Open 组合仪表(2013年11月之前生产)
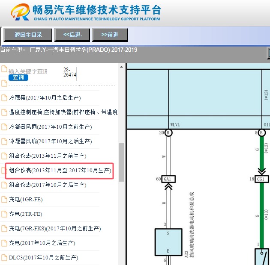Screen dimensions: 270x265 (48, 156)
